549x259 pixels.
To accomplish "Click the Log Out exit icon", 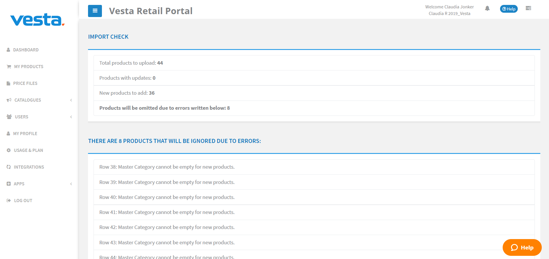I will tap(9, 201).
